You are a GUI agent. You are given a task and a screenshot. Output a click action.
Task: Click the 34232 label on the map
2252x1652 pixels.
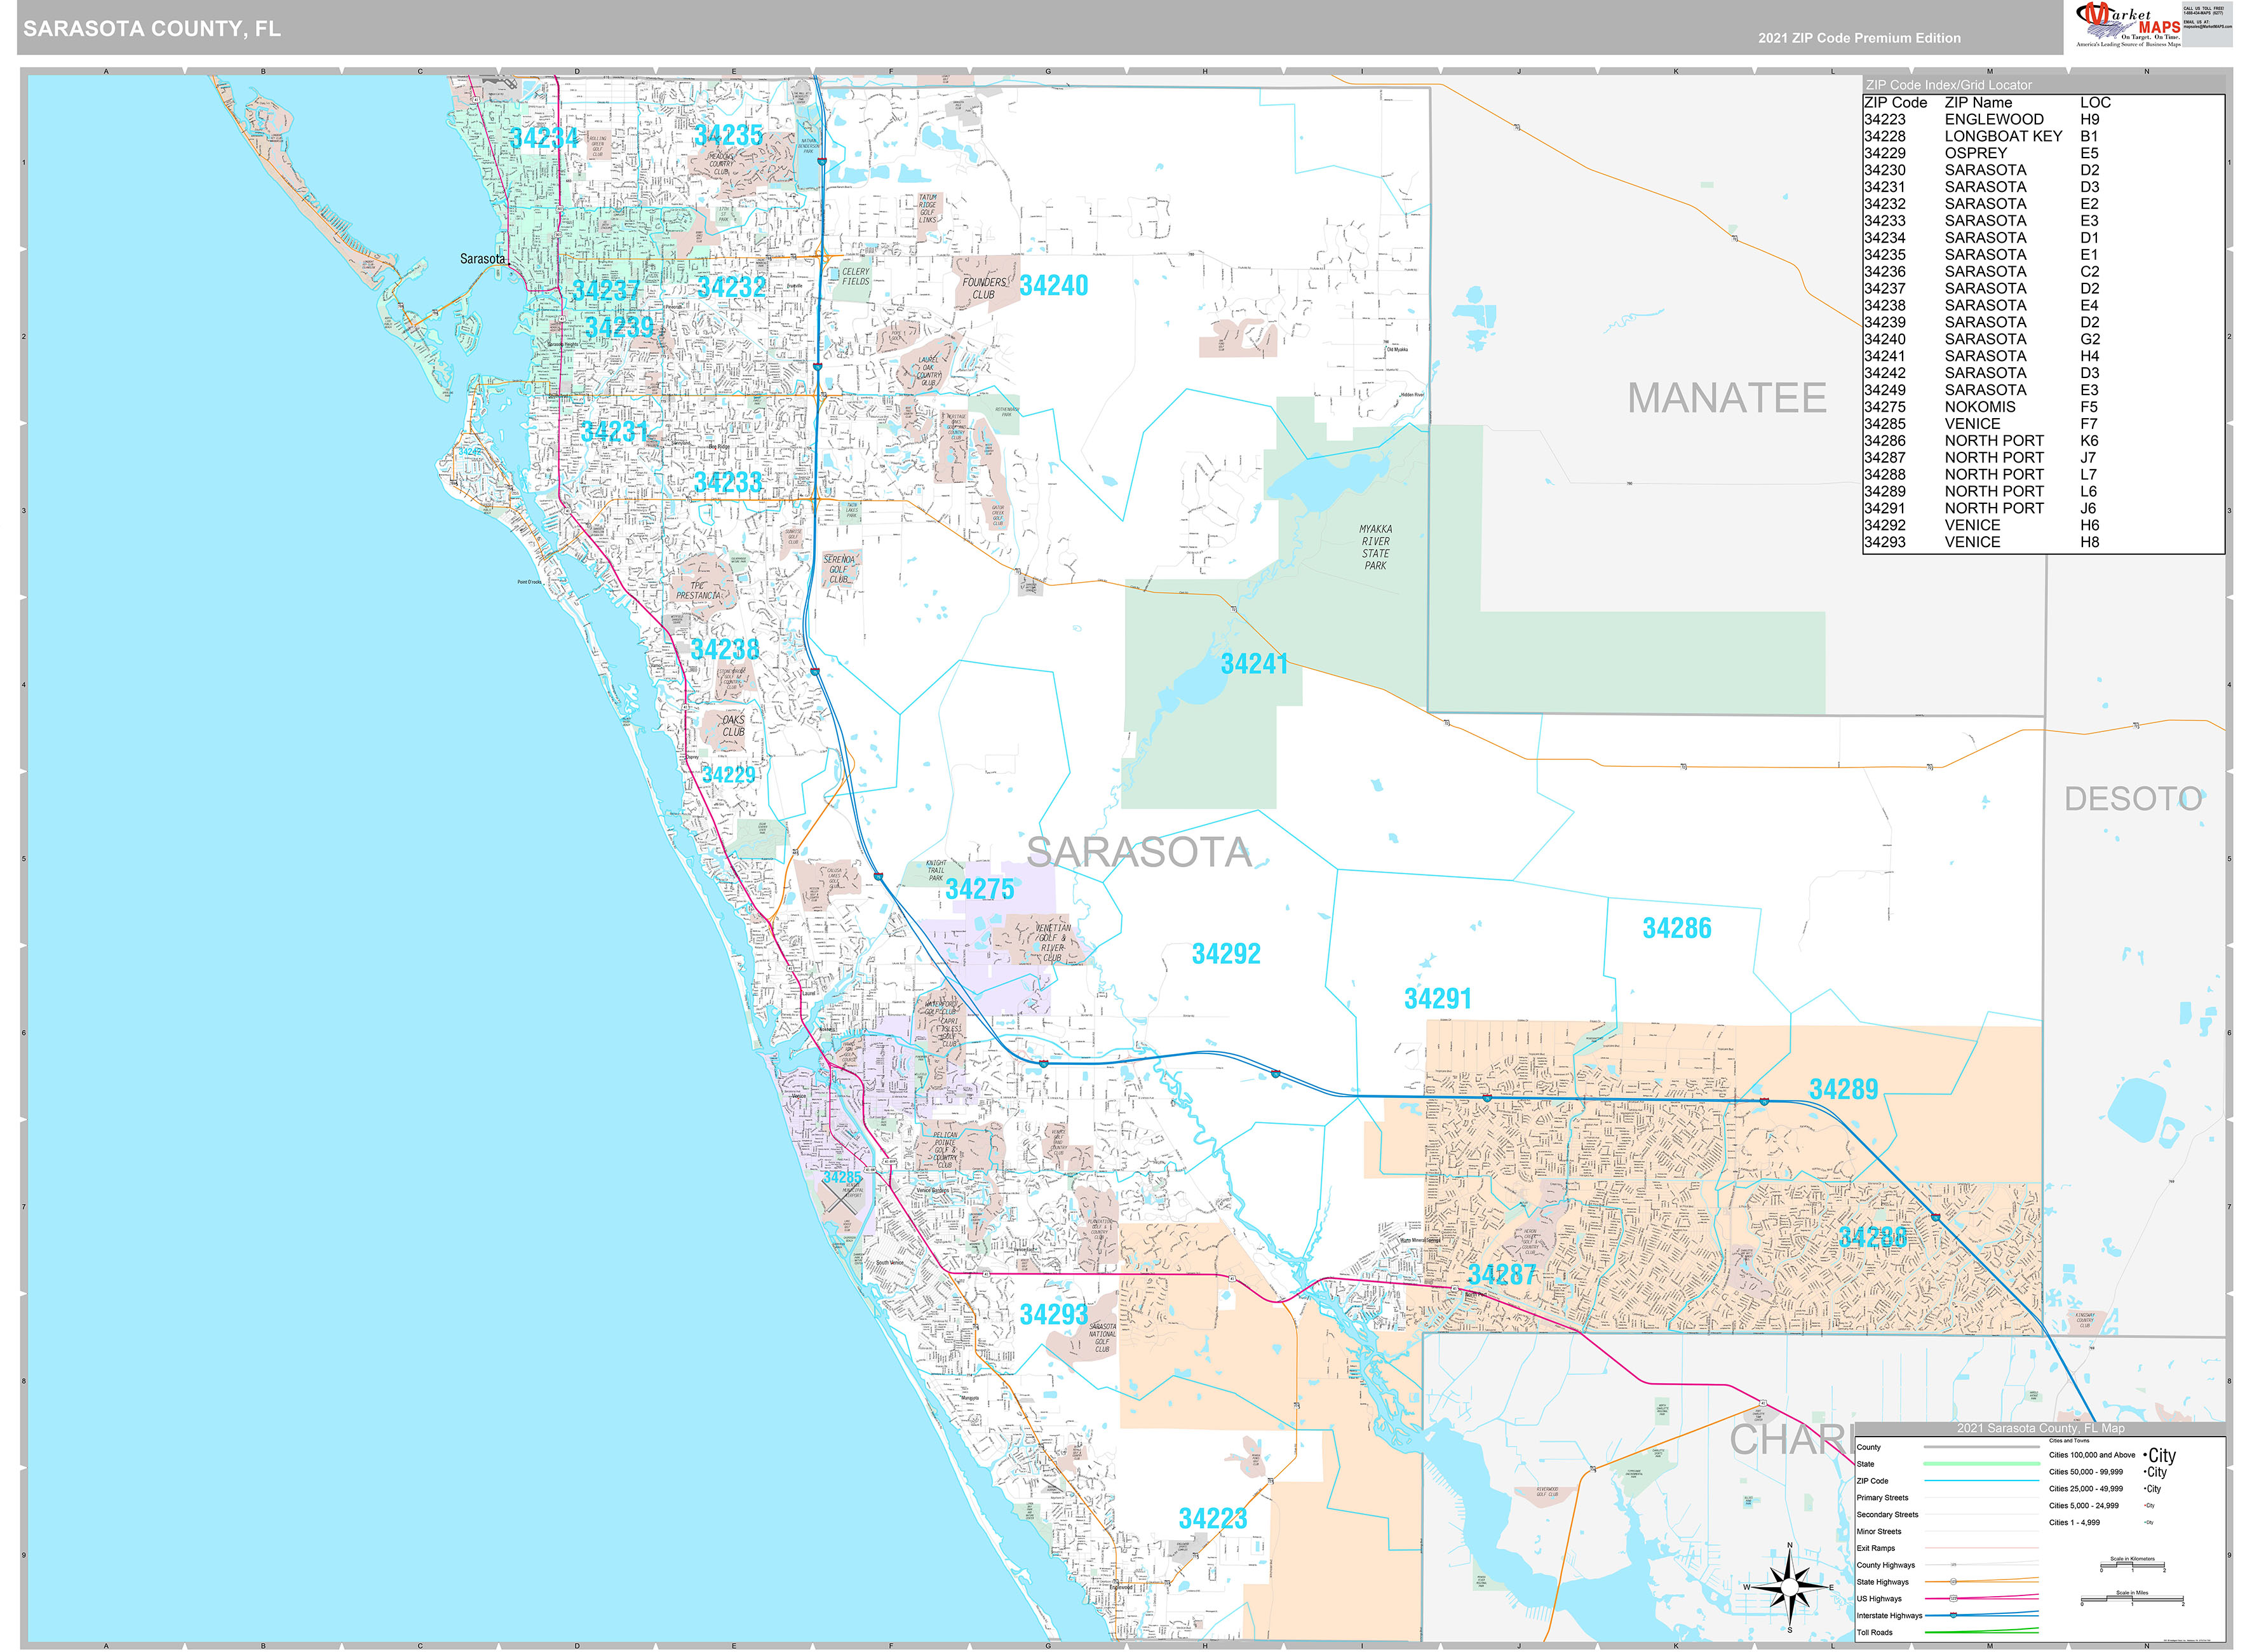coord(732,288)
